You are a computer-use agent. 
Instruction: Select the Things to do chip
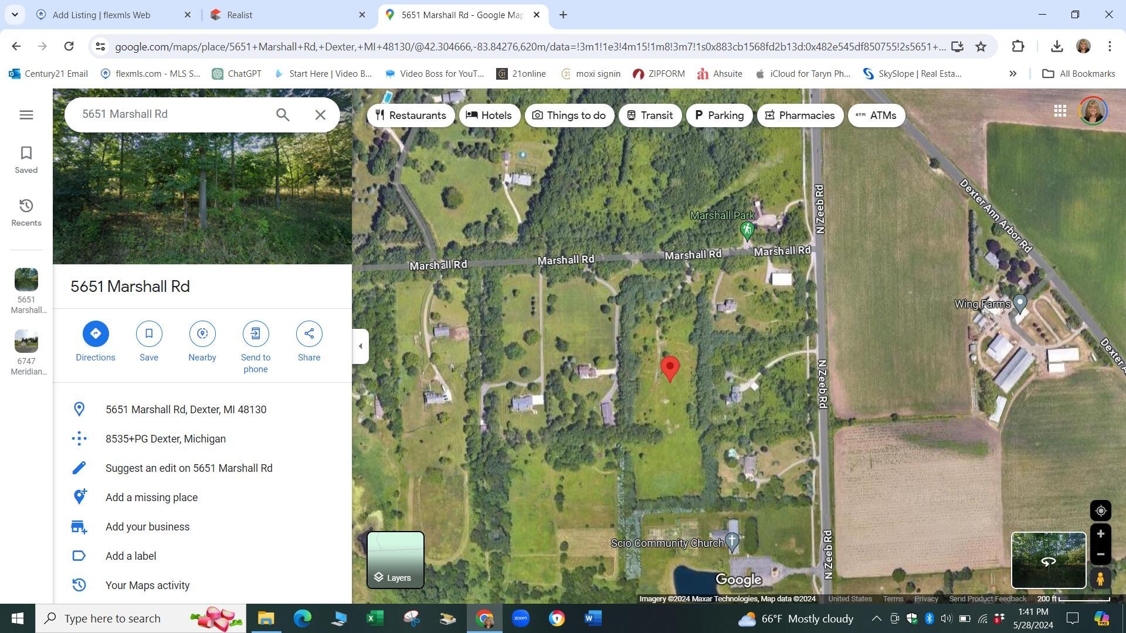click(569, 115)
